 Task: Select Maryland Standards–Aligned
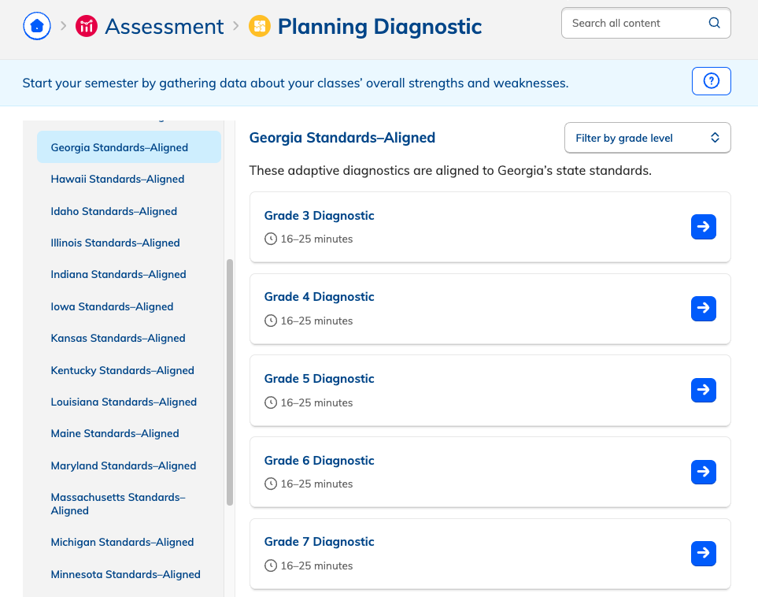[124, 466]
